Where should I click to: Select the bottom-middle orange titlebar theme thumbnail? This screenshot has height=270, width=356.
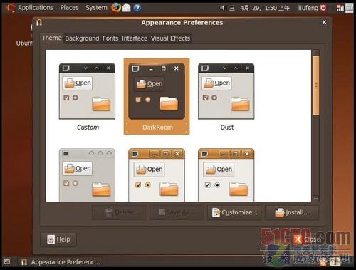pyautogui.click(x=157, y=175)
